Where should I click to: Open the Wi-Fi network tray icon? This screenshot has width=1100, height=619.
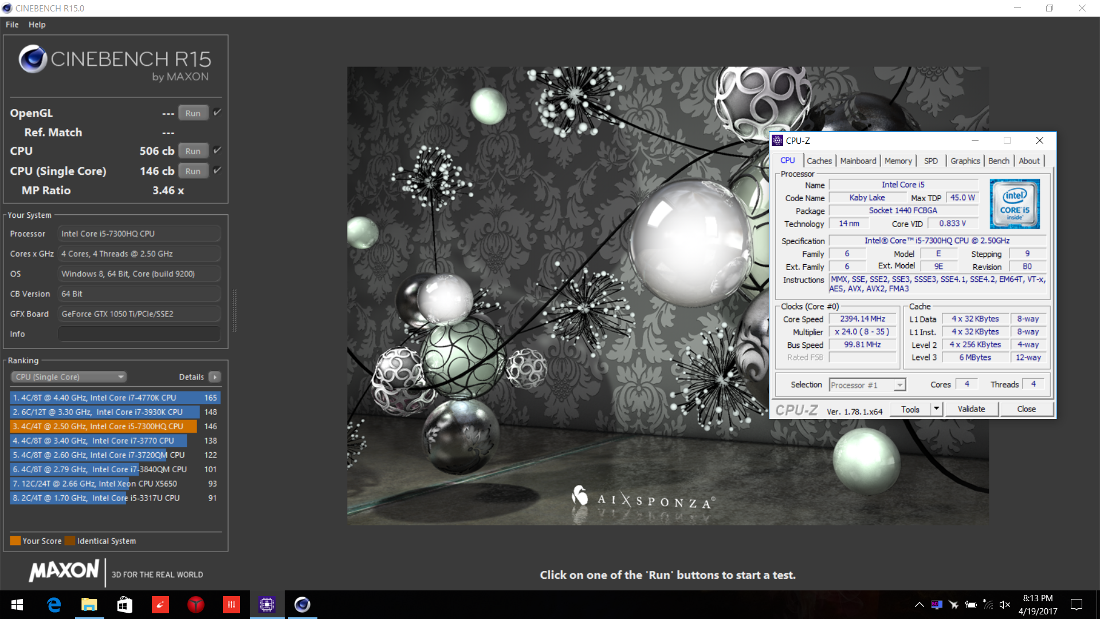point(988,605)
